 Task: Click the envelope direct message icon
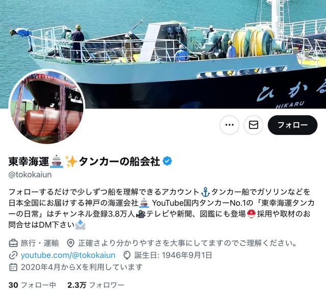click(x=254, y=125)
